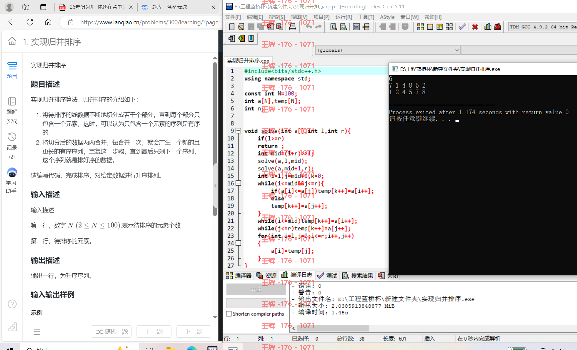Click the sidebar collapse arrow beside the scrollbar
The width and height of the screenshot is (577, 350).
[215, 185]
